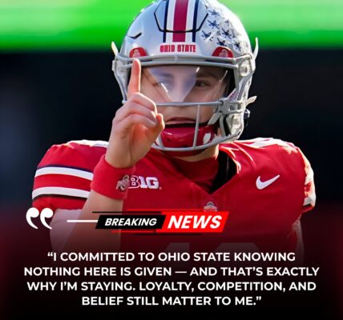This screenshot has height=320, width=343.
Task: Click the quote line starting "I COMMITTED TO OHIO STATE"
Action: pos(171,257)
